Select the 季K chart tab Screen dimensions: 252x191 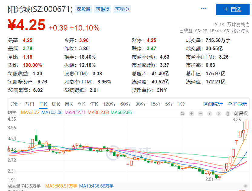click(81, 104)
